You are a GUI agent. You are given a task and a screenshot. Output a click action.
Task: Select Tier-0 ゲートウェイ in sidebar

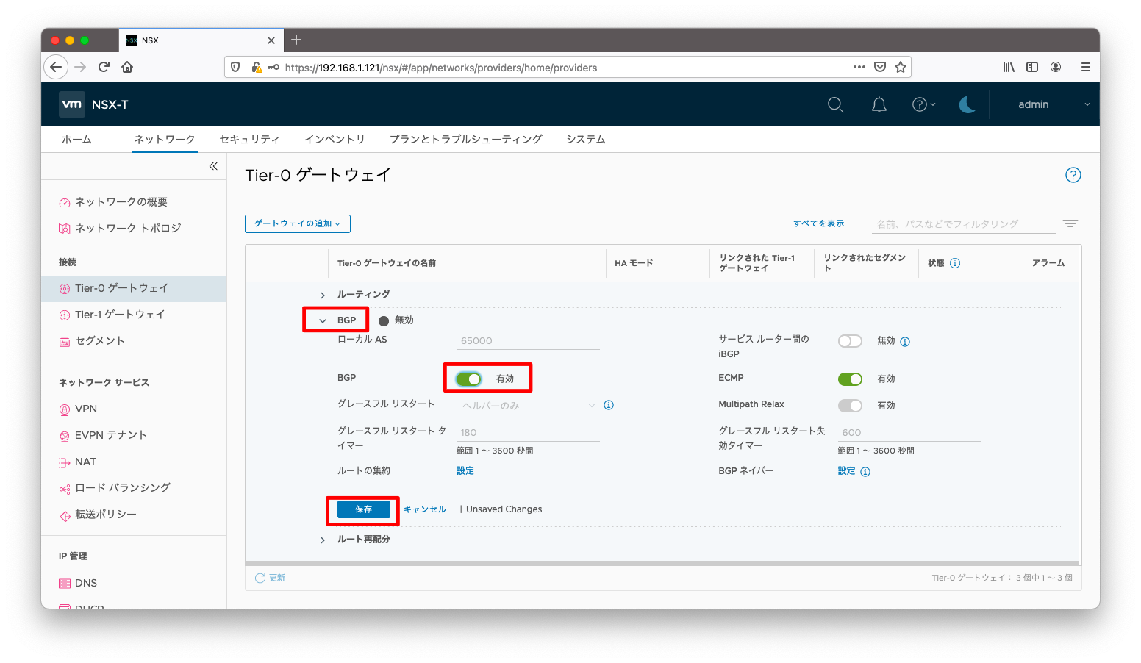134,288
